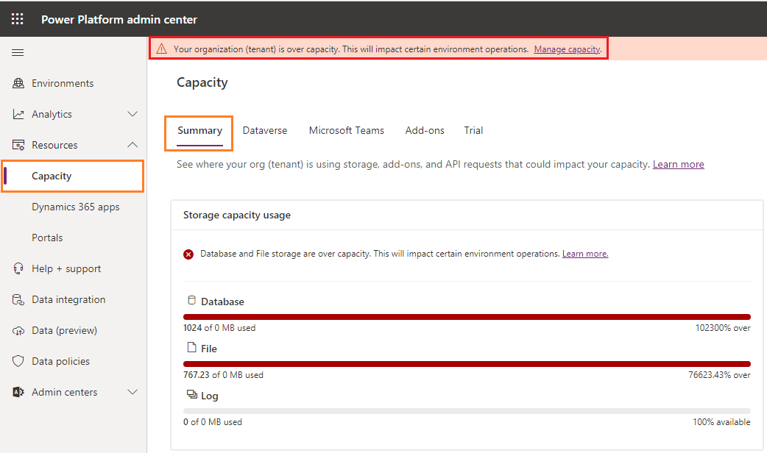Collapse the navigation hamburger menu

tap(18, 52)
